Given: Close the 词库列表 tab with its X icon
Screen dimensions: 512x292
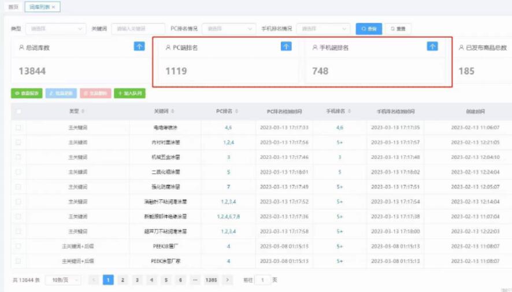Looking at the screenshot, I should (x=54, y=8).
